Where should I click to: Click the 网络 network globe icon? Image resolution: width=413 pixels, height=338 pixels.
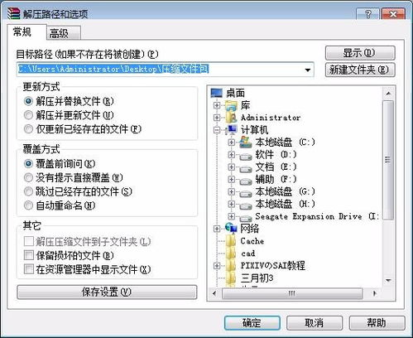(231, 228)
